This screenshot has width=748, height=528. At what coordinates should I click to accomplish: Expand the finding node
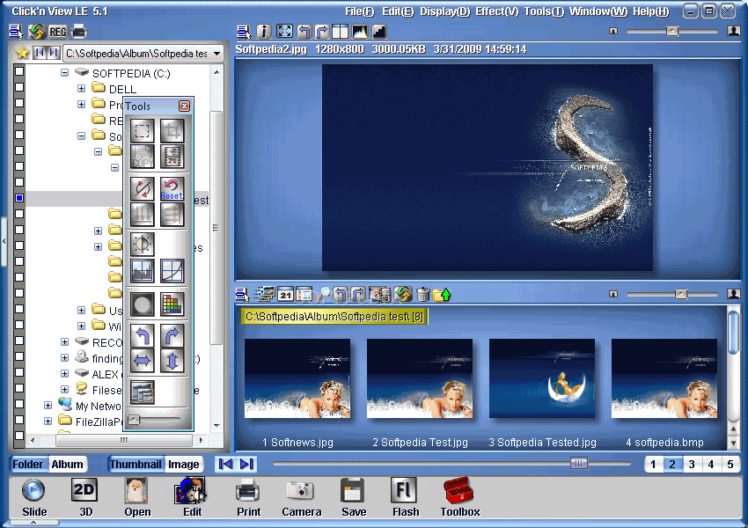pyautogui.click(x=65, y=358)
